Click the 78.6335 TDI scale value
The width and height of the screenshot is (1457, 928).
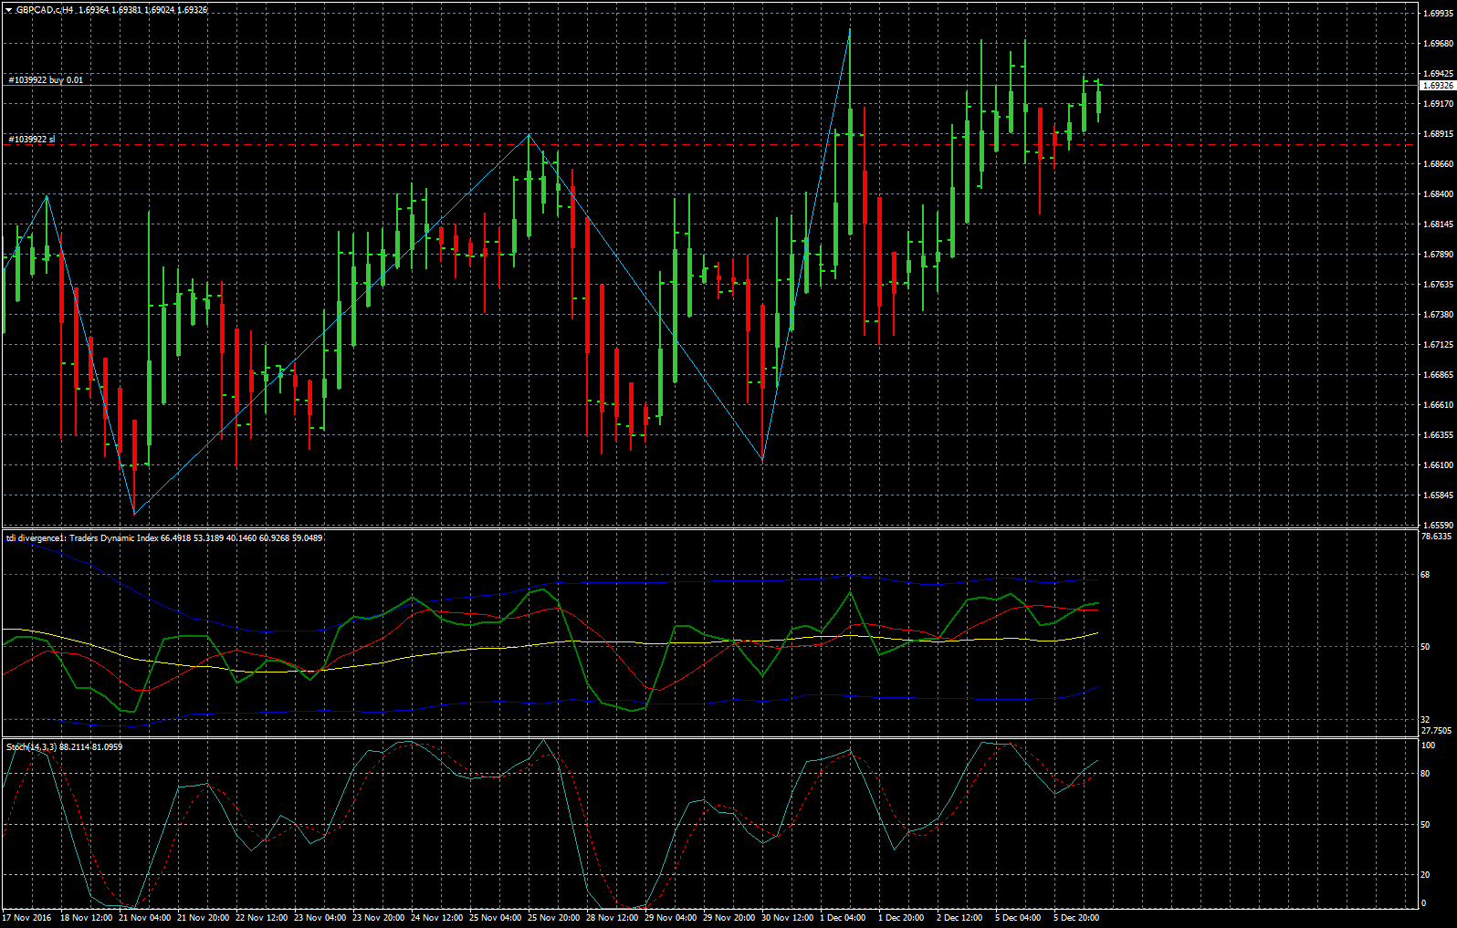pos(1436,537)
